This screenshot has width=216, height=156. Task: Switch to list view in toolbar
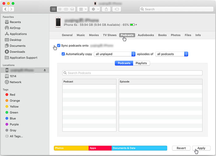pyautogui.click(x=60, y=9)
